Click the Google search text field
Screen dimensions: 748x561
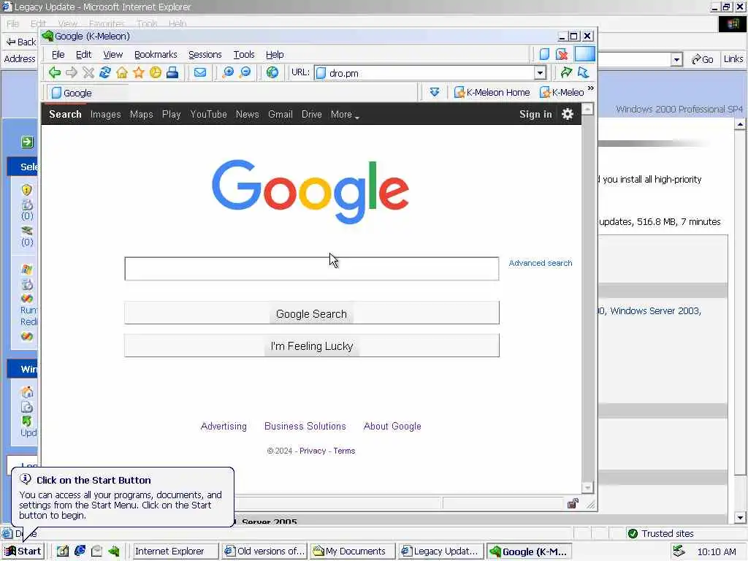(x=311, y=269)
